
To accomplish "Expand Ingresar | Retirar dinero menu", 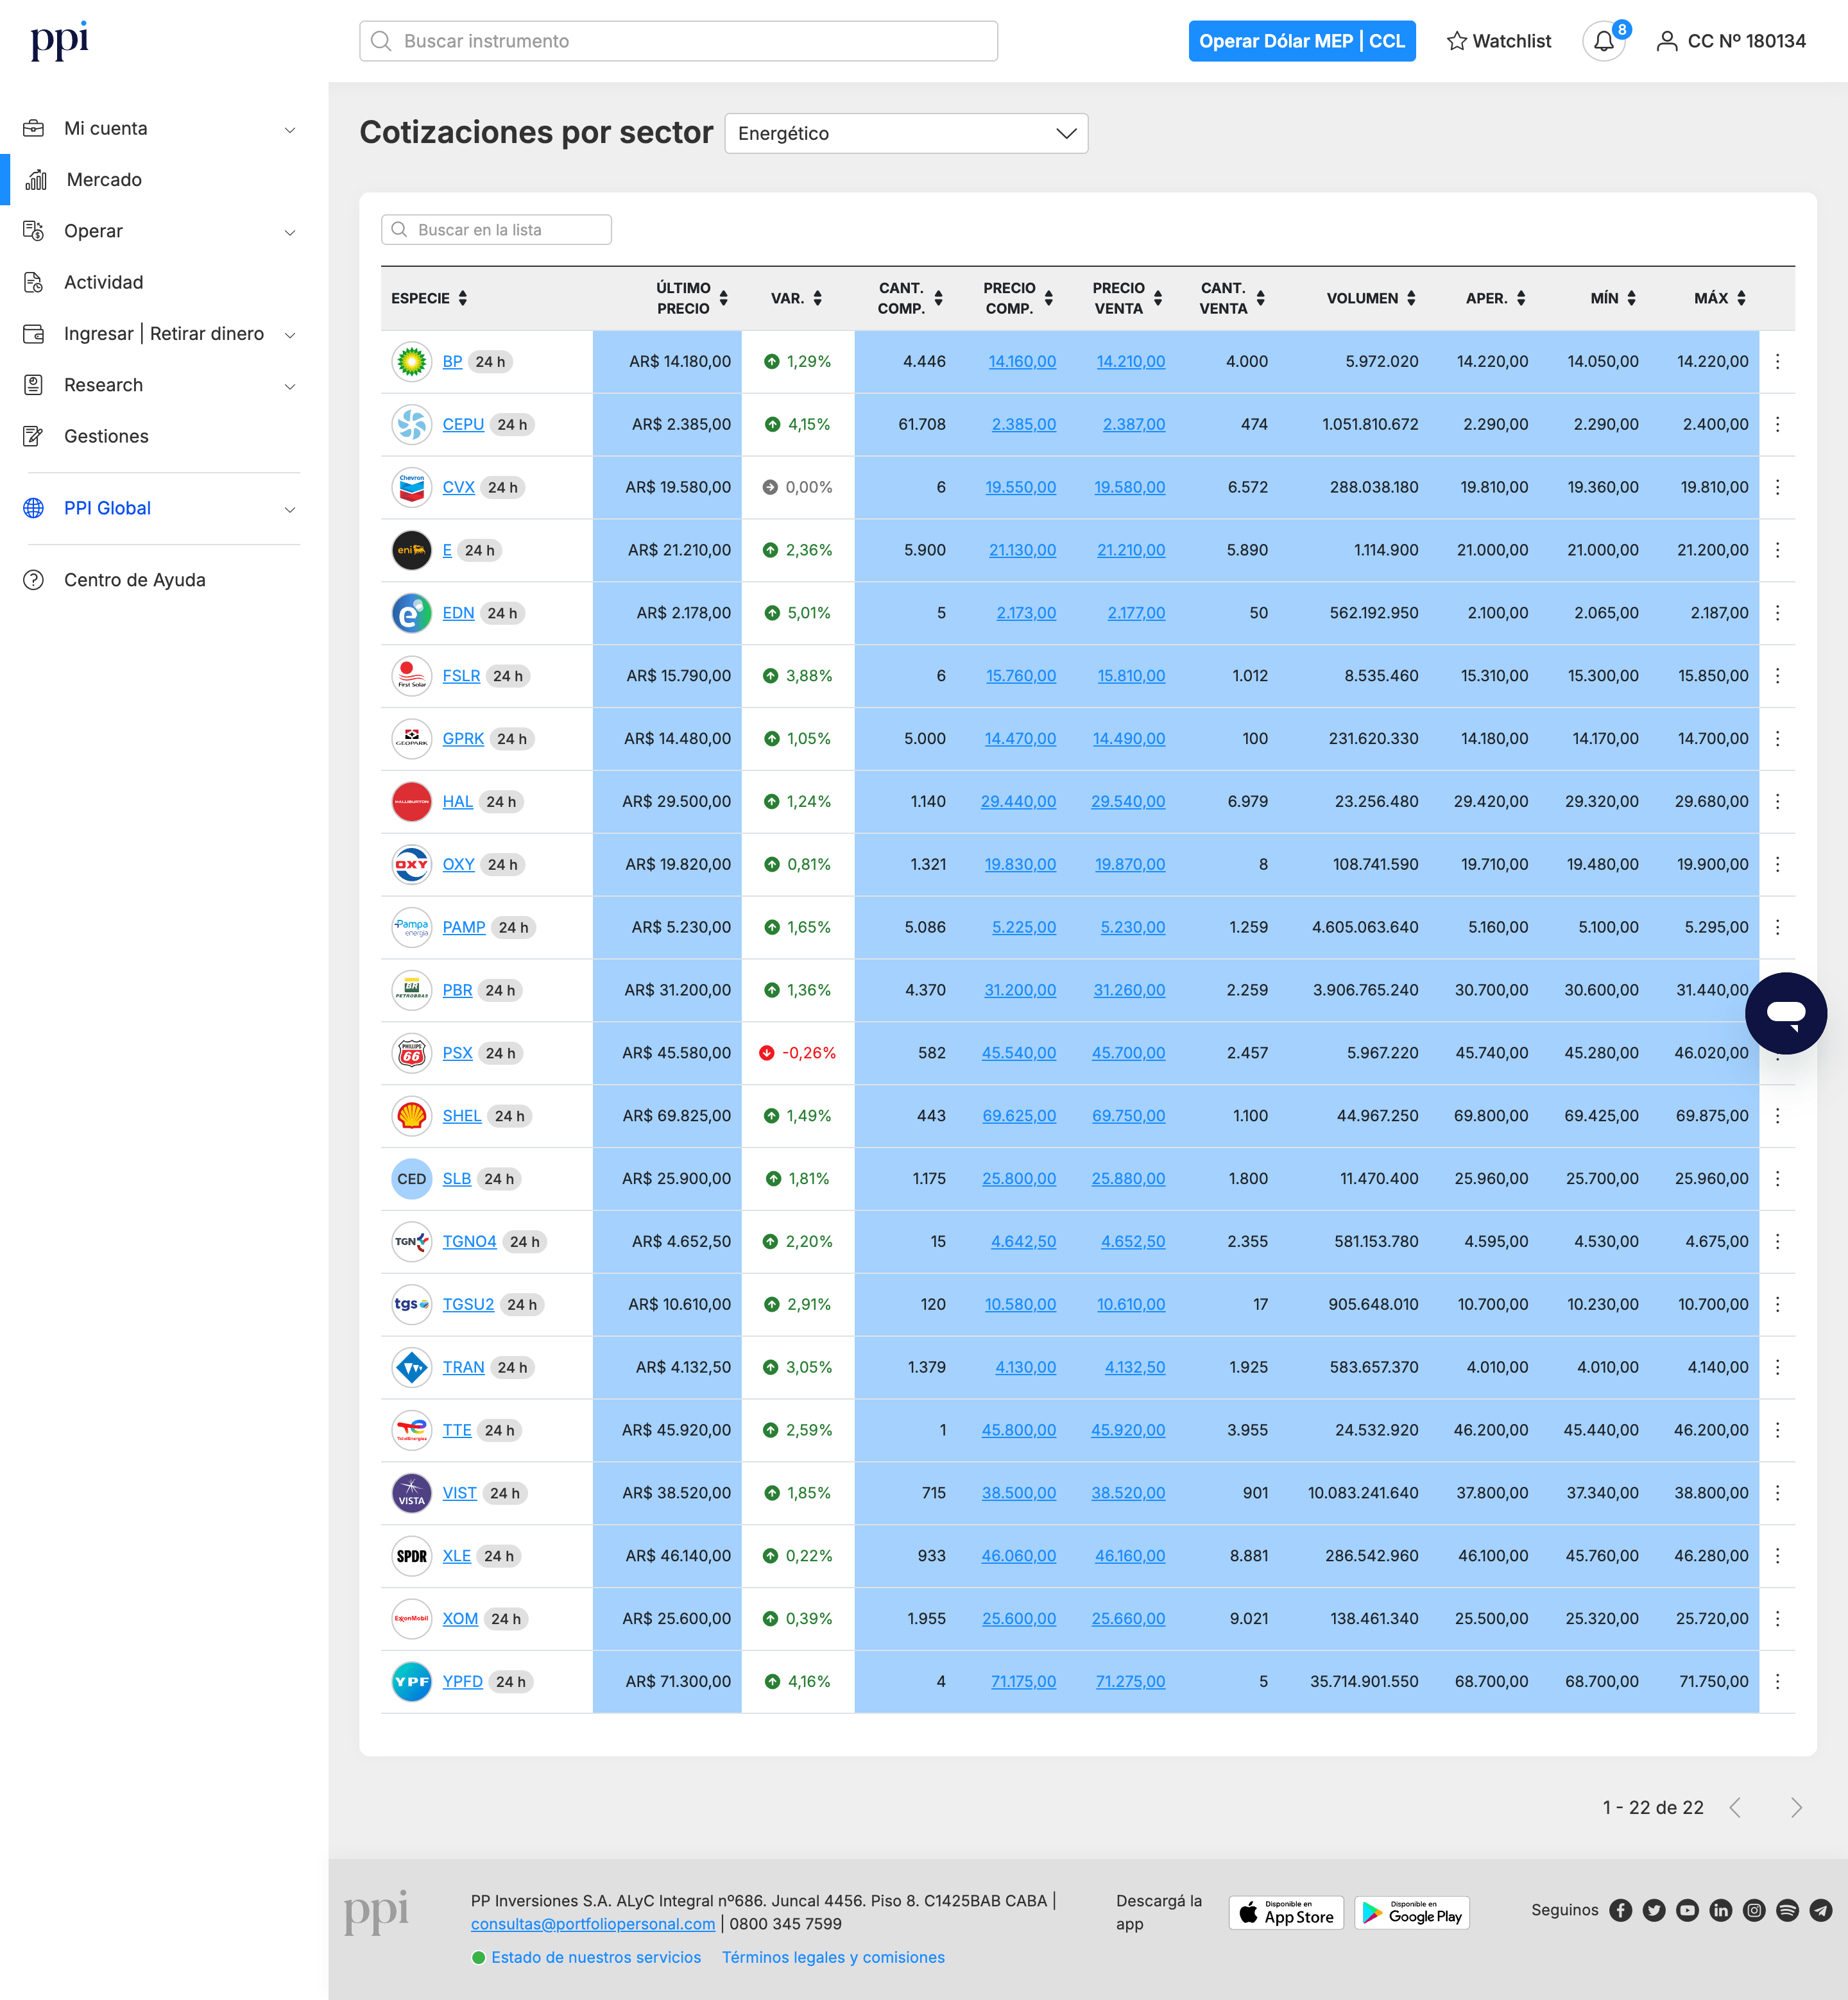I will (290, 335).
